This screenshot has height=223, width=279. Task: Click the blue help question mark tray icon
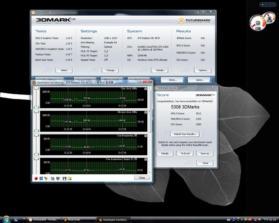(233, 219)
